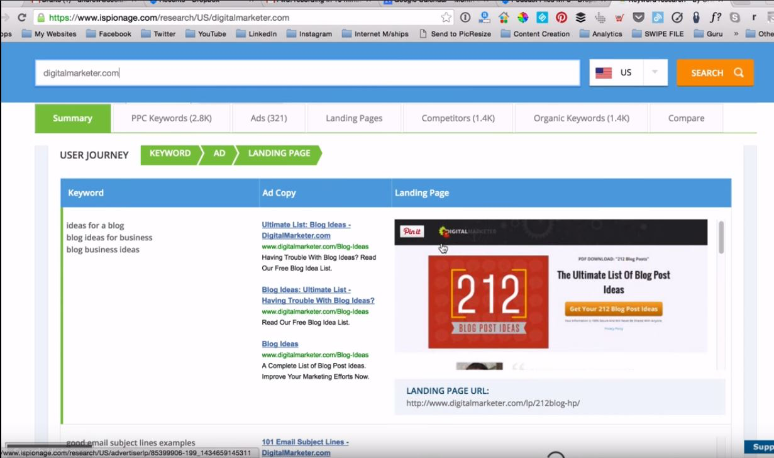Switch to PPC Keywords (2.8K) tab
Screen dimensions: 774x458
(x=172, y=118)
